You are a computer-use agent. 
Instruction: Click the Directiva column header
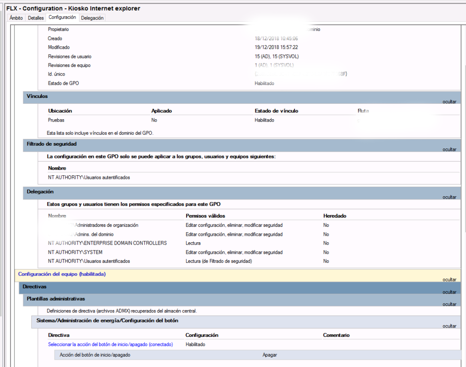coord(58,335)
